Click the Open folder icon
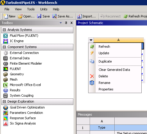This screenshot has height=134, width=147. (x=20, y=16)
